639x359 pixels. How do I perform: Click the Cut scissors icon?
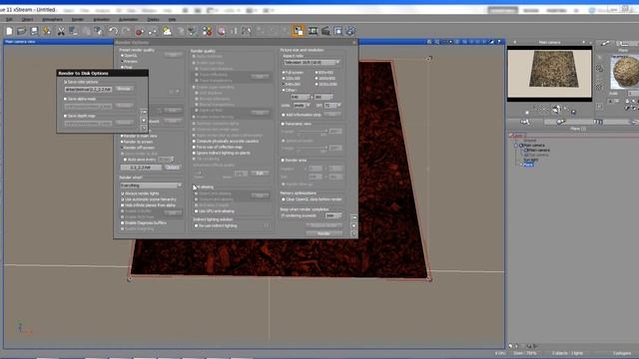61,31
